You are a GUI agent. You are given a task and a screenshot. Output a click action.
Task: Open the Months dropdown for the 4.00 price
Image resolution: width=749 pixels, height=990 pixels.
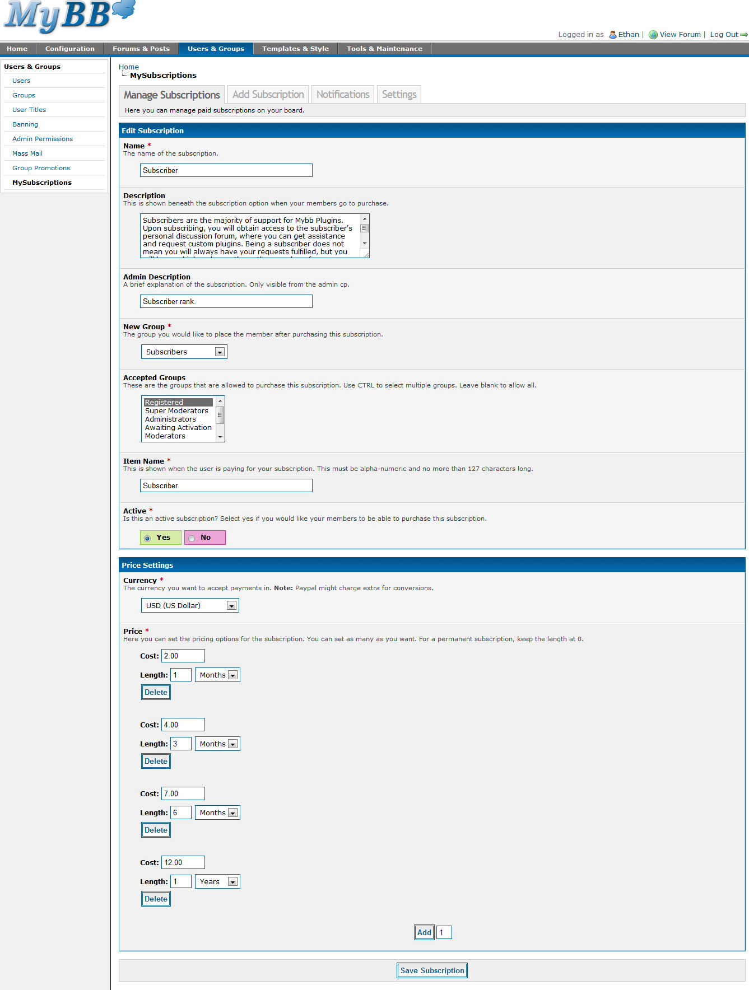click(x=217, y=744)
